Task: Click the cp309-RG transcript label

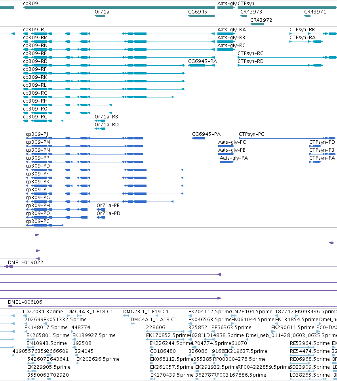Action: click(35, 93)
